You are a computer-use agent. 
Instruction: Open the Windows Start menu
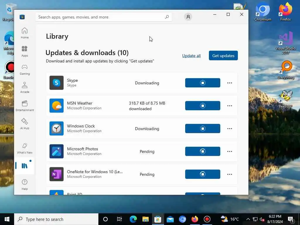point(7,219)
